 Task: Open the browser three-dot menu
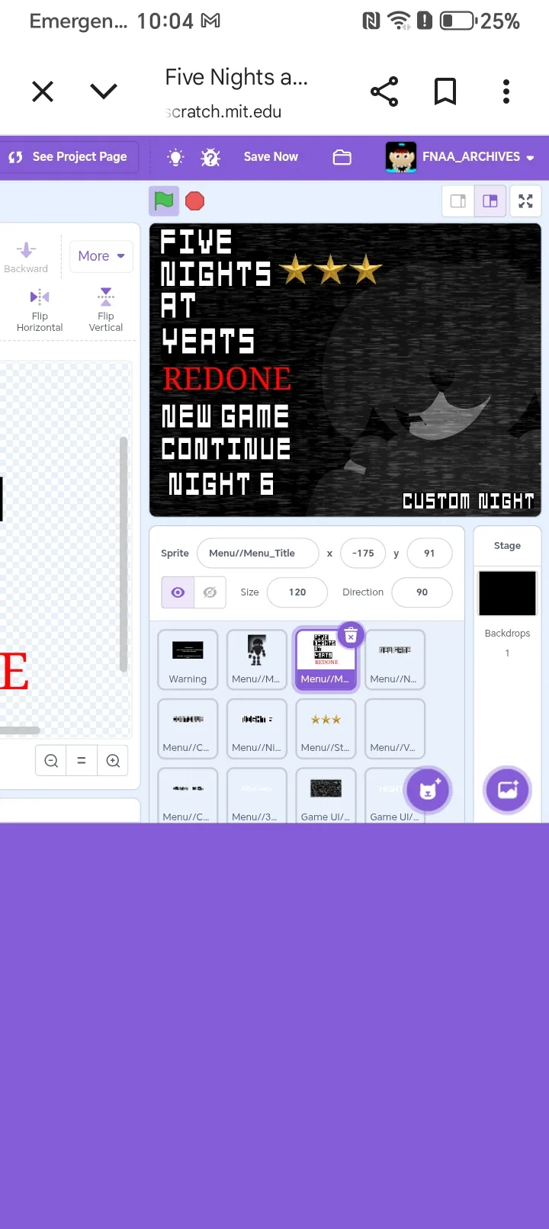(506, 91)
